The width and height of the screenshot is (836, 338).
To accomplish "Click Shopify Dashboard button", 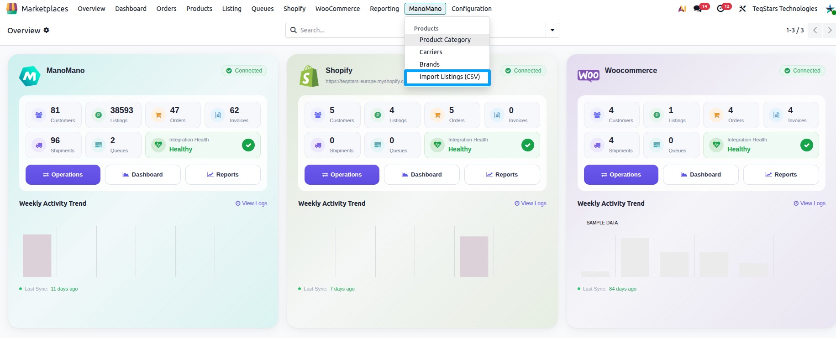I will click(x=422, y=175).
